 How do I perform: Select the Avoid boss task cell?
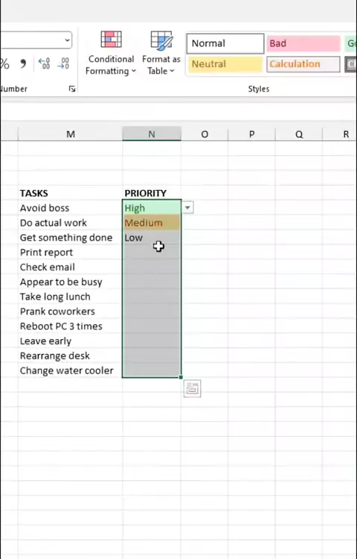point(70,208)
